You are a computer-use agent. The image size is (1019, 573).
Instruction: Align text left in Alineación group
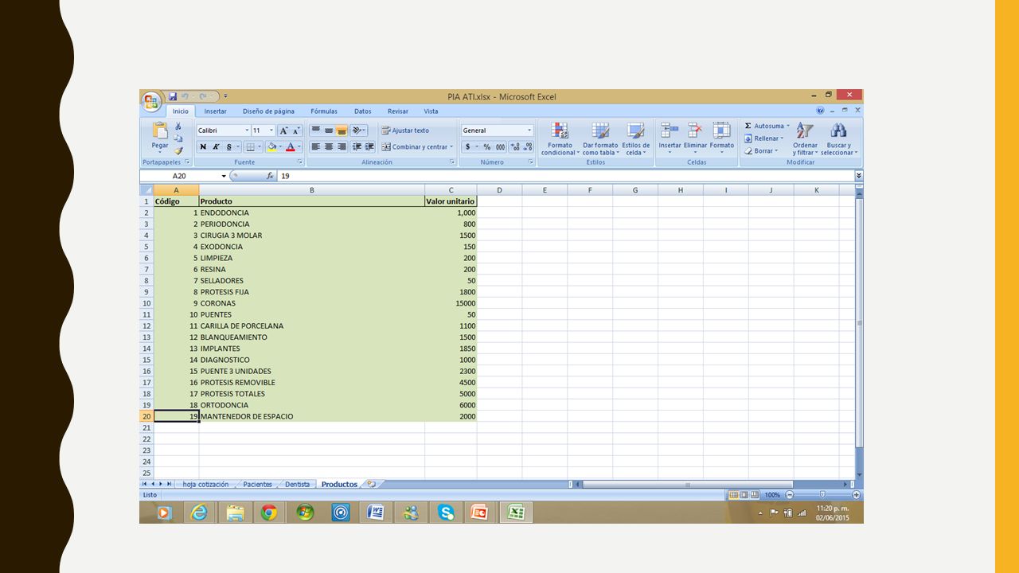pyautogui.click(x=316, y=147)
